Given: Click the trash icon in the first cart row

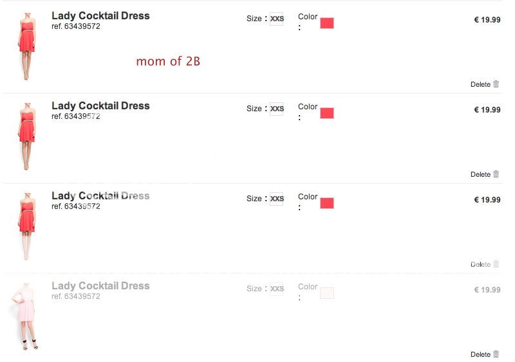Looking at the screenshot, I should [x=496, y=84].
